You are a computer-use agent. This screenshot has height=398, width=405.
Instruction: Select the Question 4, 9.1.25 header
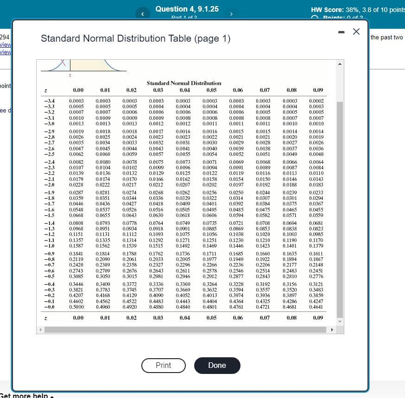pyautogui.click(x=187, y=9)
